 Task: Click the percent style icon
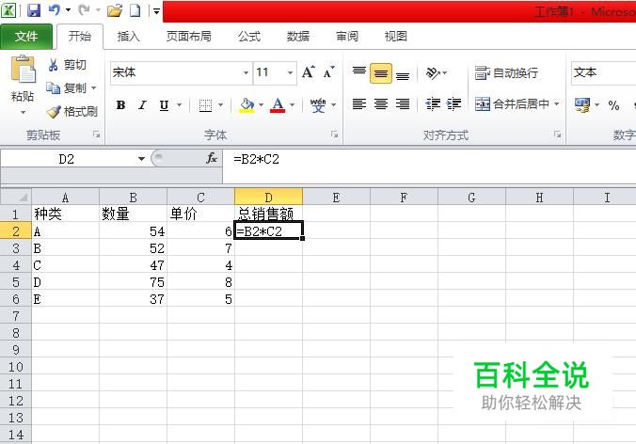613,105
